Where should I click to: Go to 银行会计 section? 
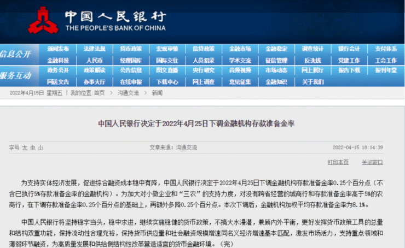coord(349,49)
